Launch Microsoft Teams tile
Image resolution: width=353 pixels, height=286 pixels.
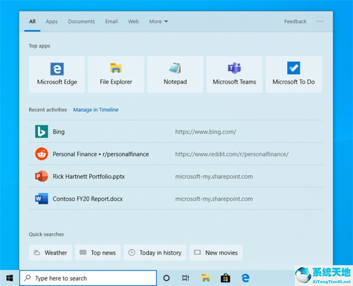click(x=234, y=74)
